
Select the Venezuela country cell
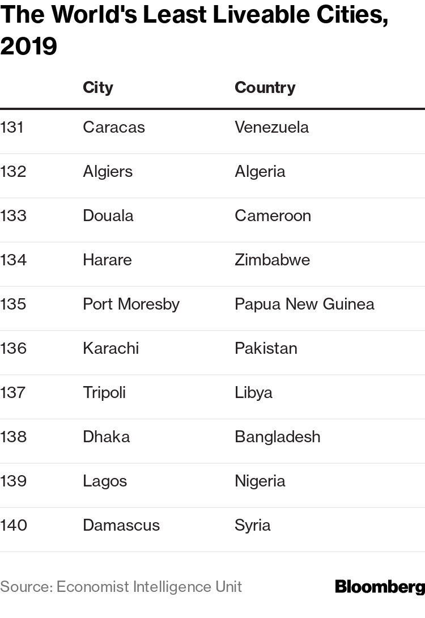click(x=272, y=128)
